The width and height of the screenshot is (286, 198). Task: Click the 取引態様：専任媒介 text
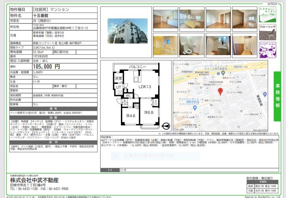tap(260, 178)
